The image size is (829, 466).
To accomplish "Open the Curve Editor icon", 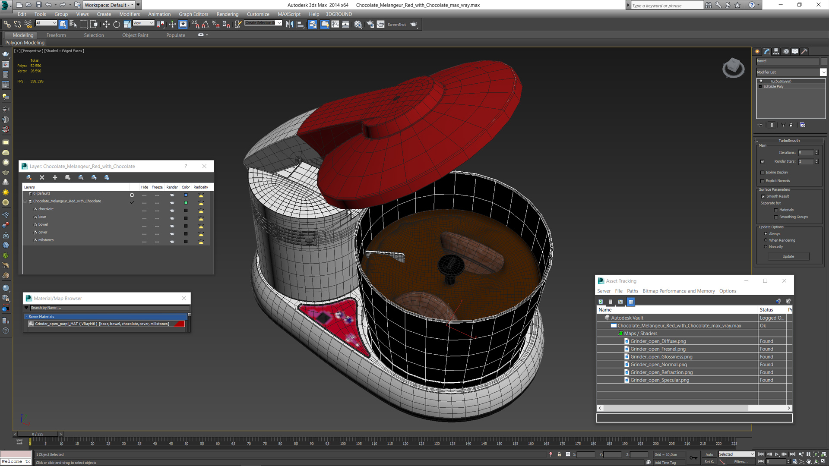I will click(335, 25).
